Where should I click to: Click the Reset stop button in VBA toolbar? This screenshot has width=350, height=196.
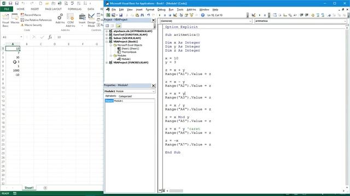[170, 15]
